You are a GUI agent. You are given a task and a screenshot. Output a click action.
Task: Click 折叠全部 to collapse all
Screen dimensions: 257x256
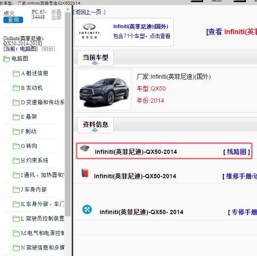[x=56, y=15]
